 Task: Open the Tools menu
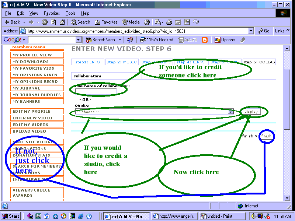[x=70, y=13]
